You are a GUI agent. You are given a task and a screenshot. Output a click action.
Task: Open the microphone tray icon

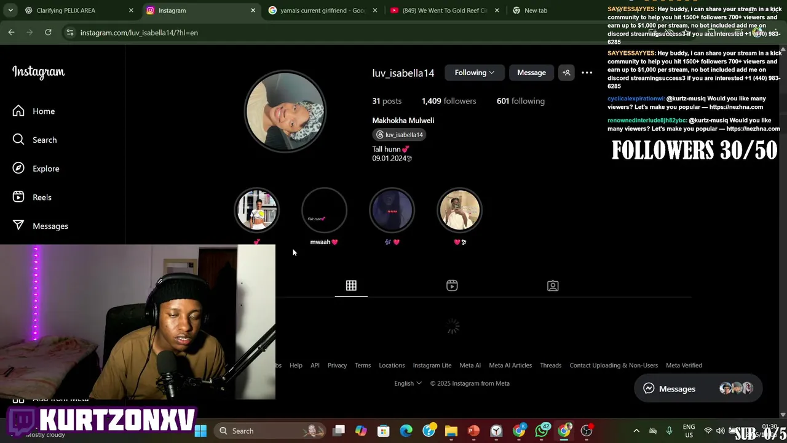tap(670, 431)
